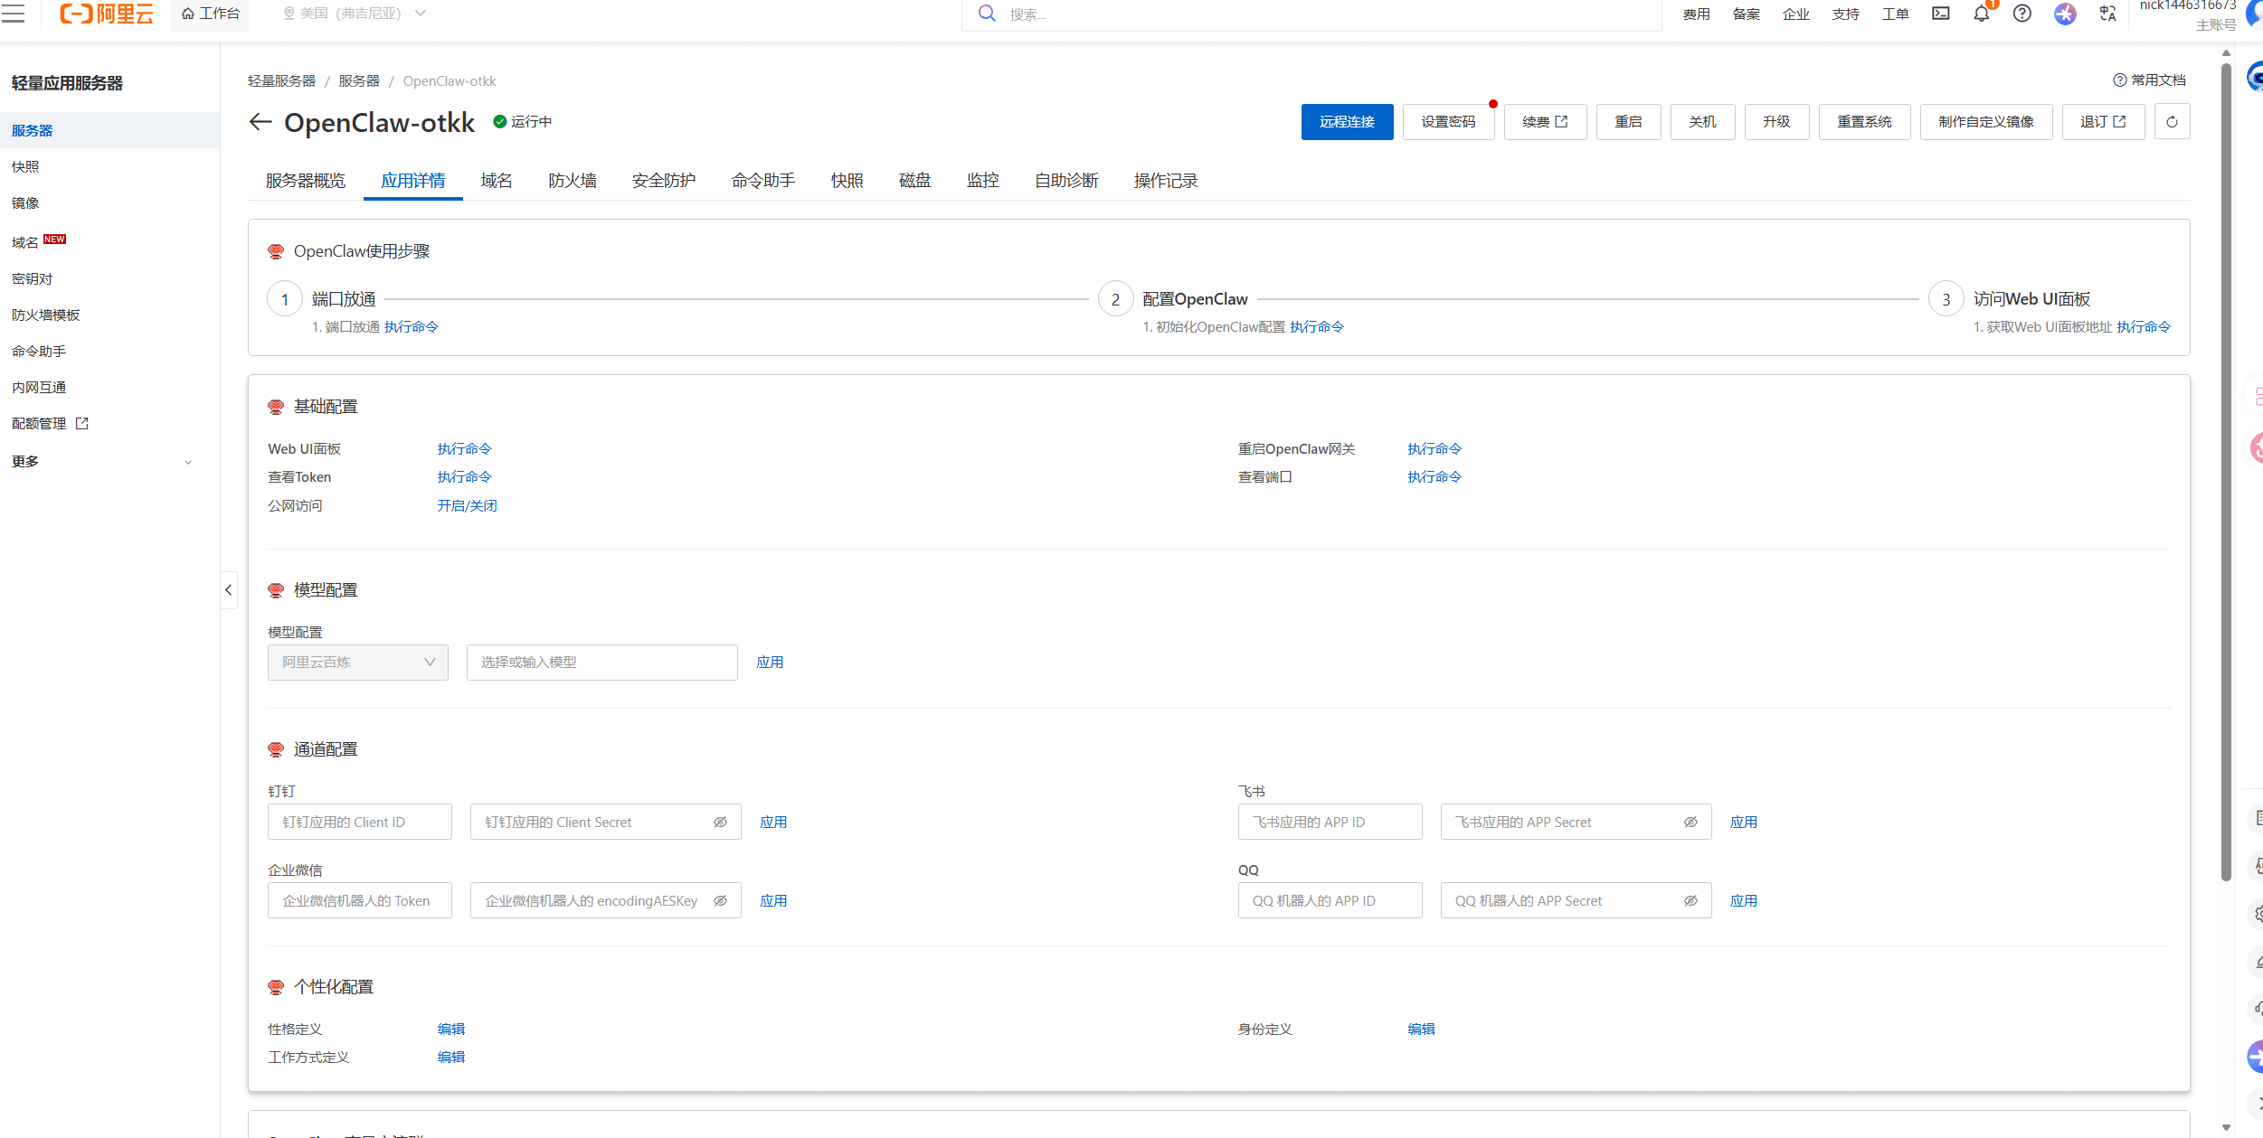Click 开启/关闭 link for 公网访问
This screenshot has width=2263, height=1138.
point(467,506)
